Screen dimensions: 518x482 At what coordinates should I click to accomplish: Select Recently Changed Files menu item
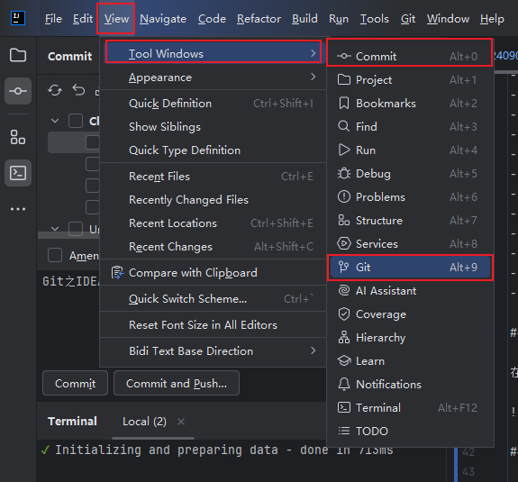click(214, 200)
